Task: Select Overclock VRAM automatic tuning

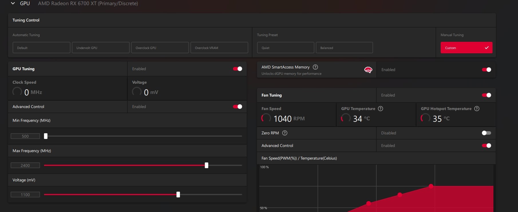Action: click(219, 48)
